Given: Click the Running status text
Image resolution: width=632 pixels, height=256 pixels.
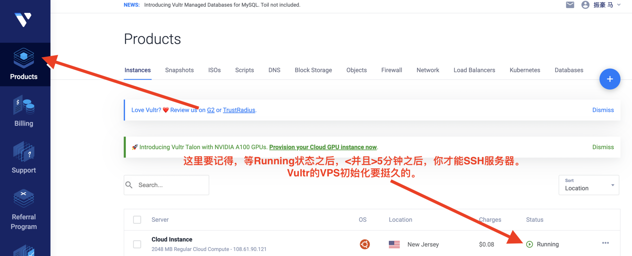Looking at the screenshot, I should tap(548, 244).
